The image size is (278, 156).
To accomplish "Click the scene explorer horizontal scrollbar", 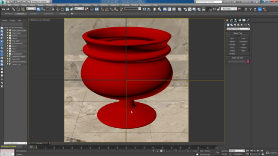I will pyautogui.click(x=16, y=143).
